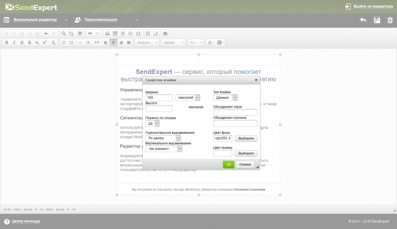Click Выберите next to Цвет границ

(246, 153)
